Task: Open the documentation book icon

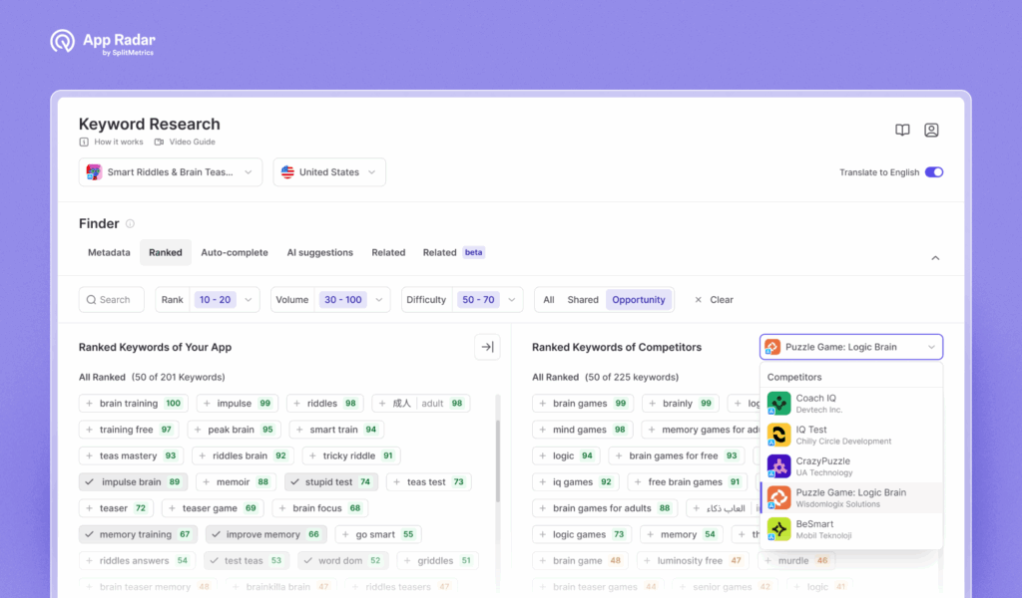Action: pos(902,130)
